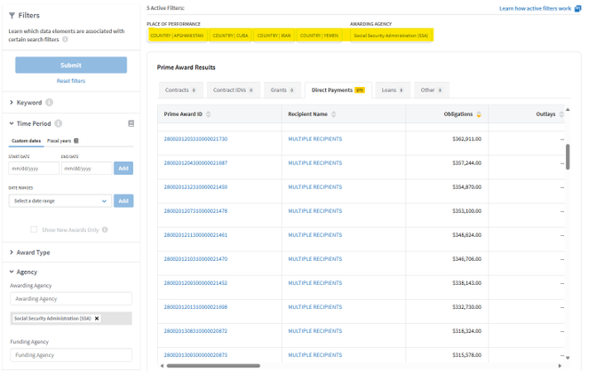Remove the Social Security Administration agency tag
Screen dimensions: 604x371
coord(97,318)
